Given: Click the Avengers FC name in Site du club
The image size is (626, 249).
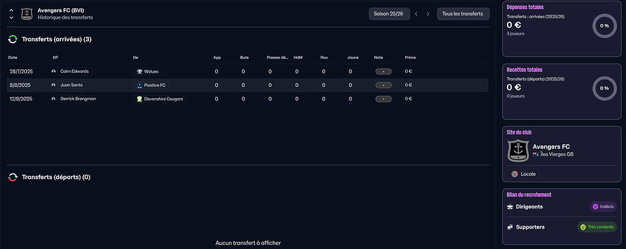Looking at the screenshot, I should tap(551, 147).
